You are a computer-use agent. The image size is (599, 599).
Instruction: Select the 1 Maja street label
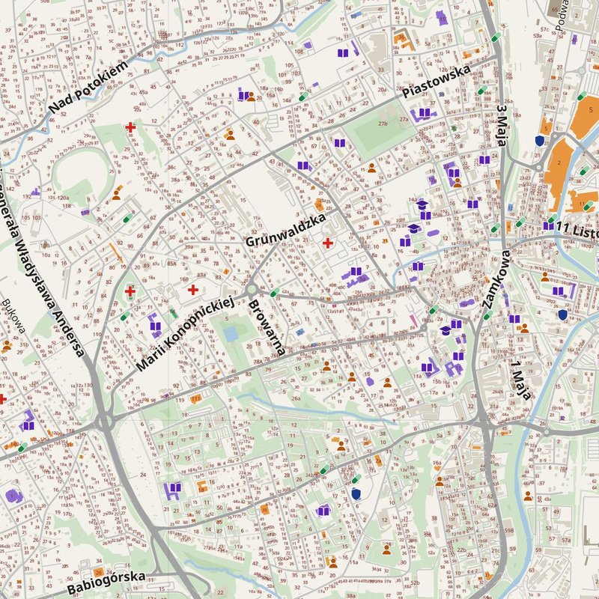520,380
